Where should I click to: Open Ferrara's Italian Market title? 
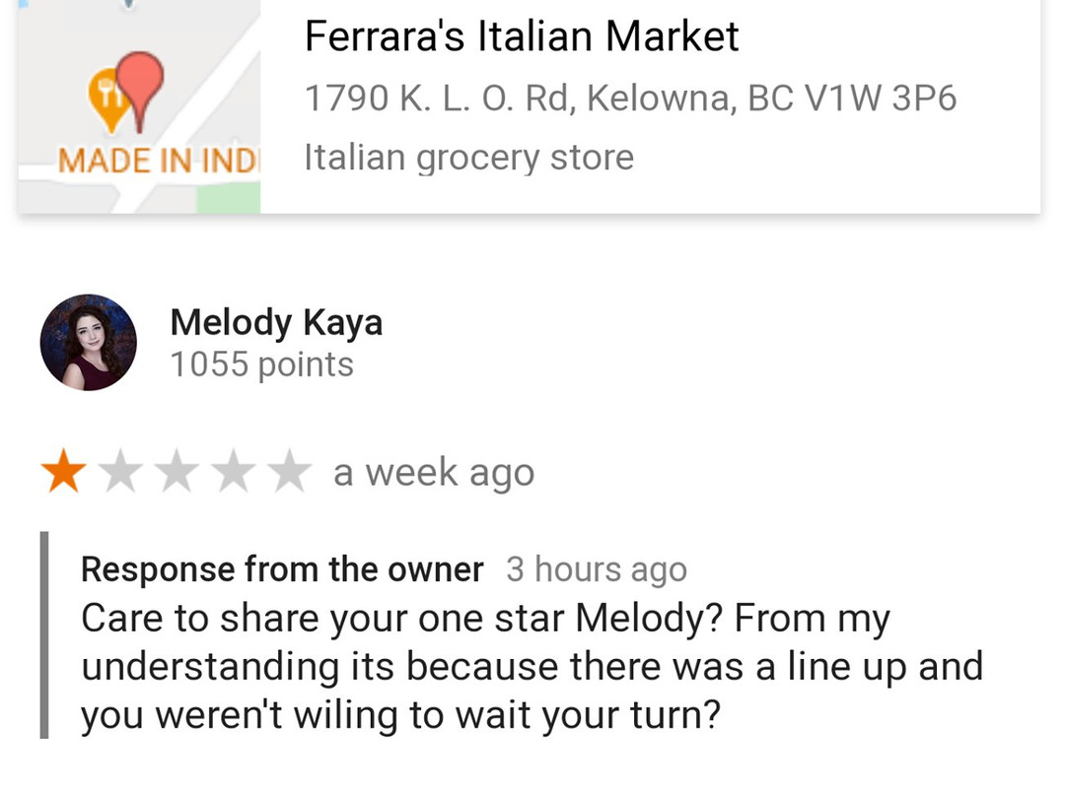pos(521,37)
